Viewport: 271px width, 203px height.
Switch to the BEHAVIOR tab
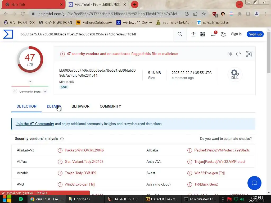pyautogui.click(x=80, y=106)
